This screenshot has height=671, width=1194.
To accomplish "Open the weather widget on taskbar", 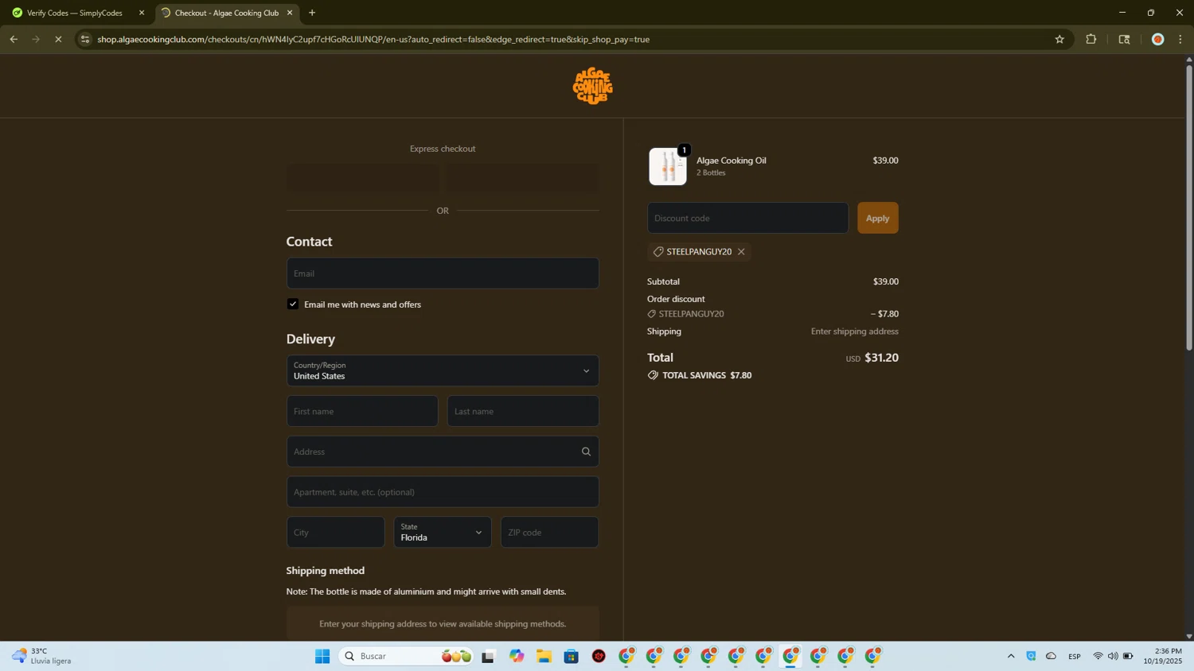I will coord(41,656).
